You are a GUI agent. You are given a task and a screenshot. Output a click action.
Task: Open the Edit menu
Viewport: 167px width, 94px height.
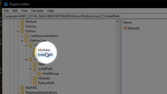[15, 11]
